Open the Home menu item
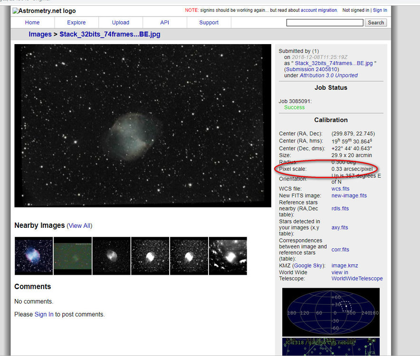The image size is (420, 356). click(32, 22)
